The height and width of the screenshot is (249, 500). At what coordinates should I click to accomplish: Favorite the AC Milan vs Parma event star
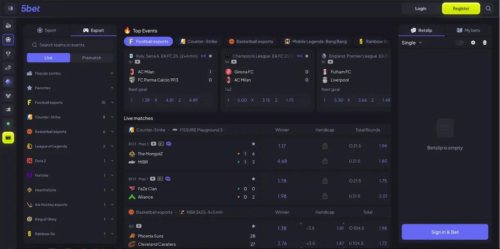point(210,56)
